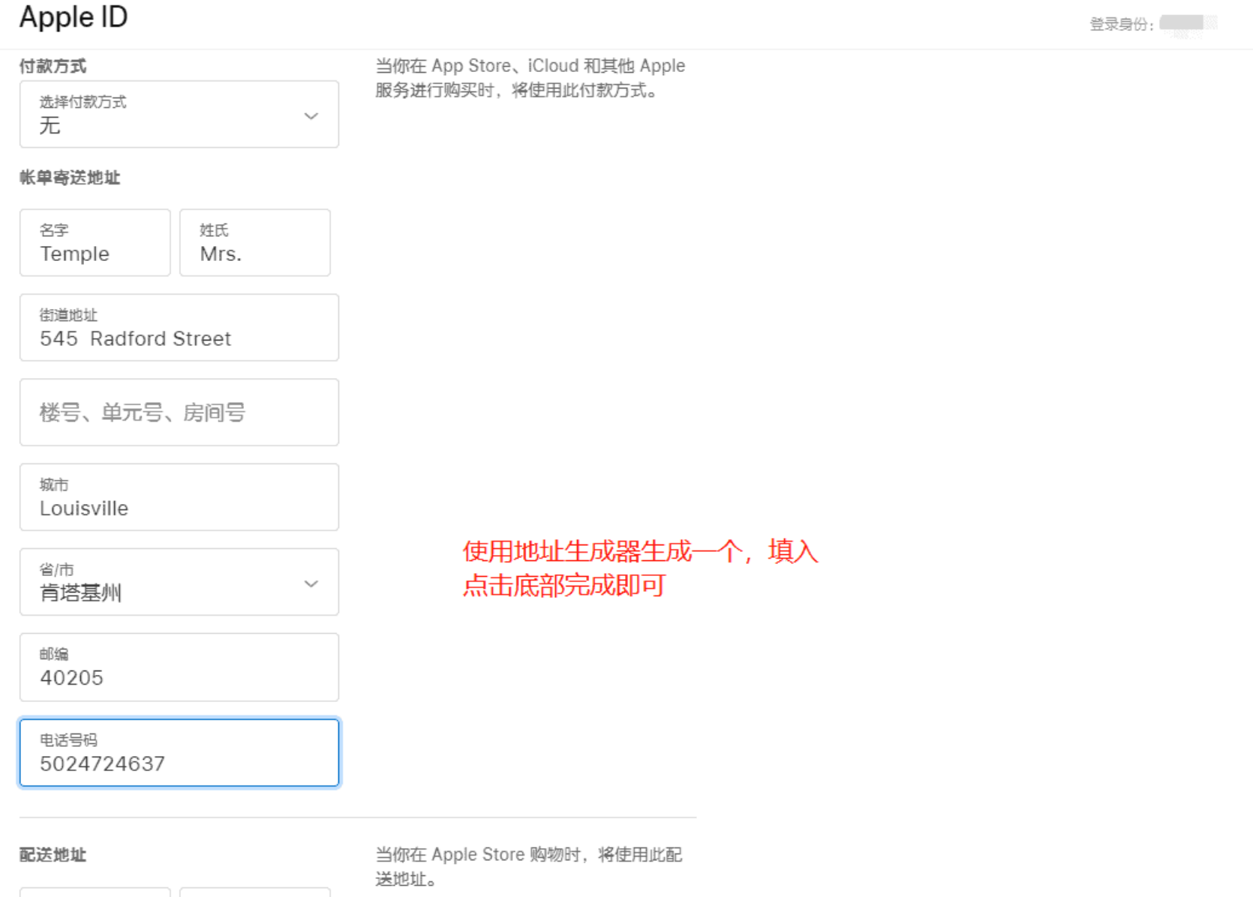Select the 电话号码 field showing 5024724637

179,752
